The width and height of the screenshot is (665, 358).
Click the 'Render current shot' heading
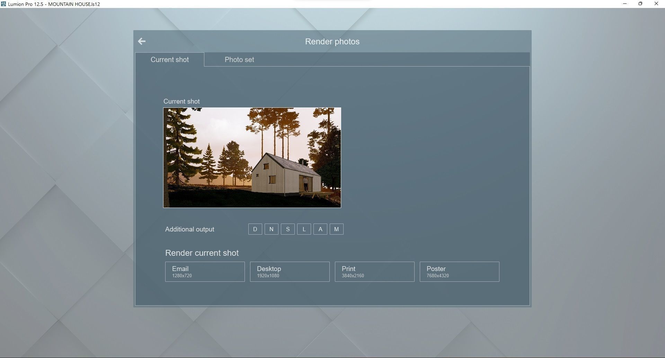click(x=202, y=253)
